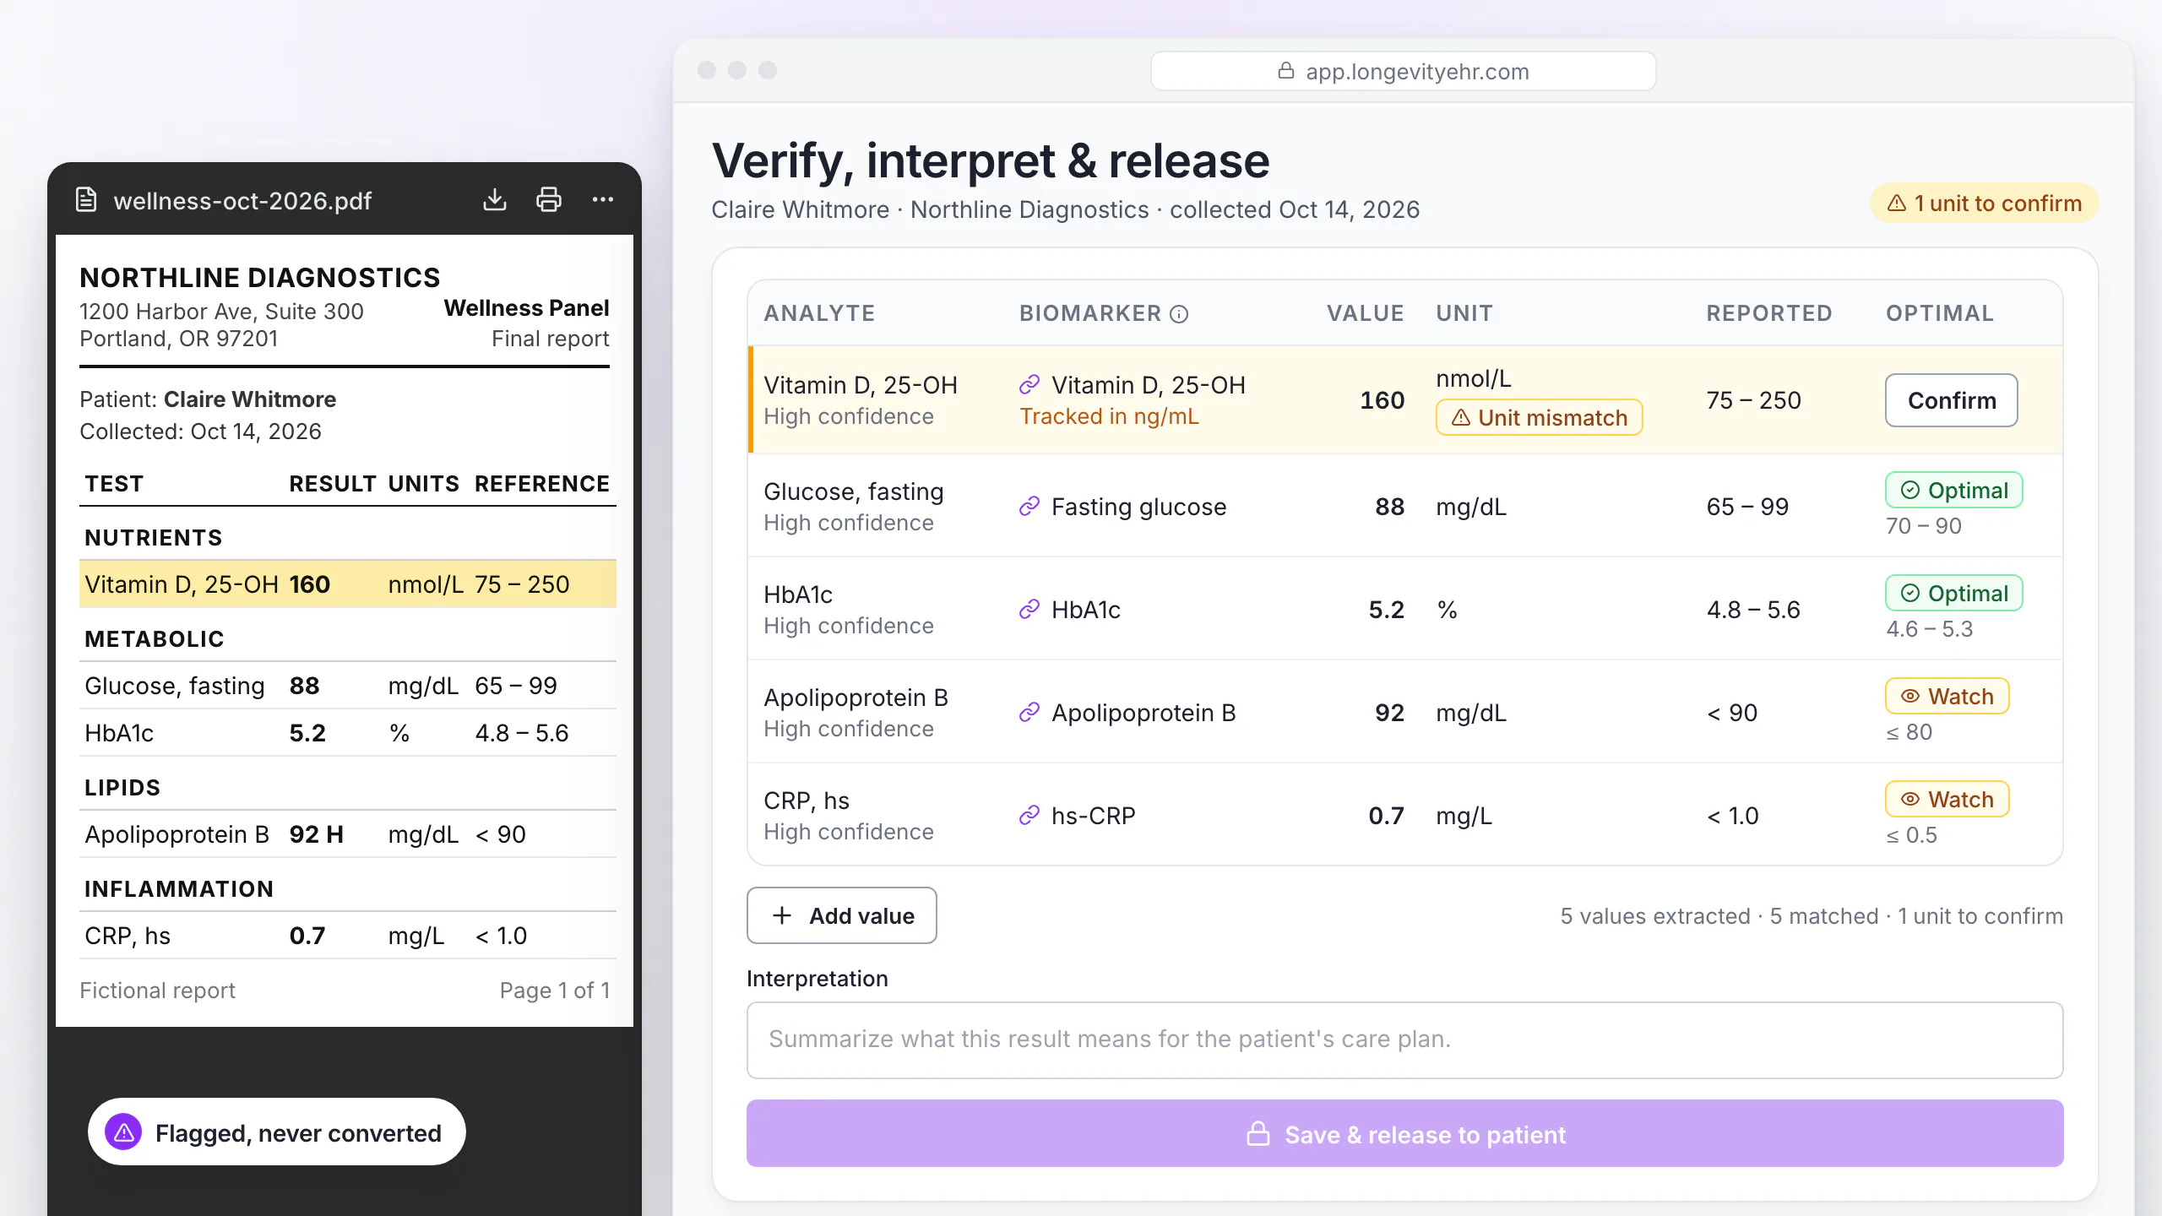Screen dimensions: 2162x1216
Task: Download the wellness-oct-2026.pdf file
Action: [x=495, y=200]
